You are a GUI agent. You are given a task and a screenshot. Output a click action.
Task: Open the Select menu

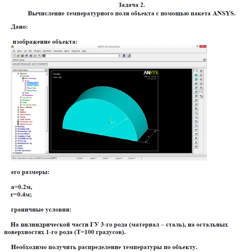pos(19,51)
